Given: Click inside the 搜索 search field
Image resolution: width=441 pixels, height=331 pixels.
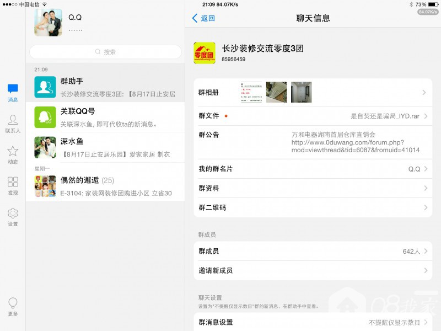Looking at the screenshot, I should (105, 52).
